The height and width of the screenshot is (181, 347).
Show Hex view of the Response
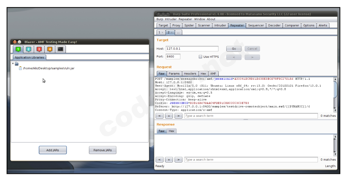(171, 131)
